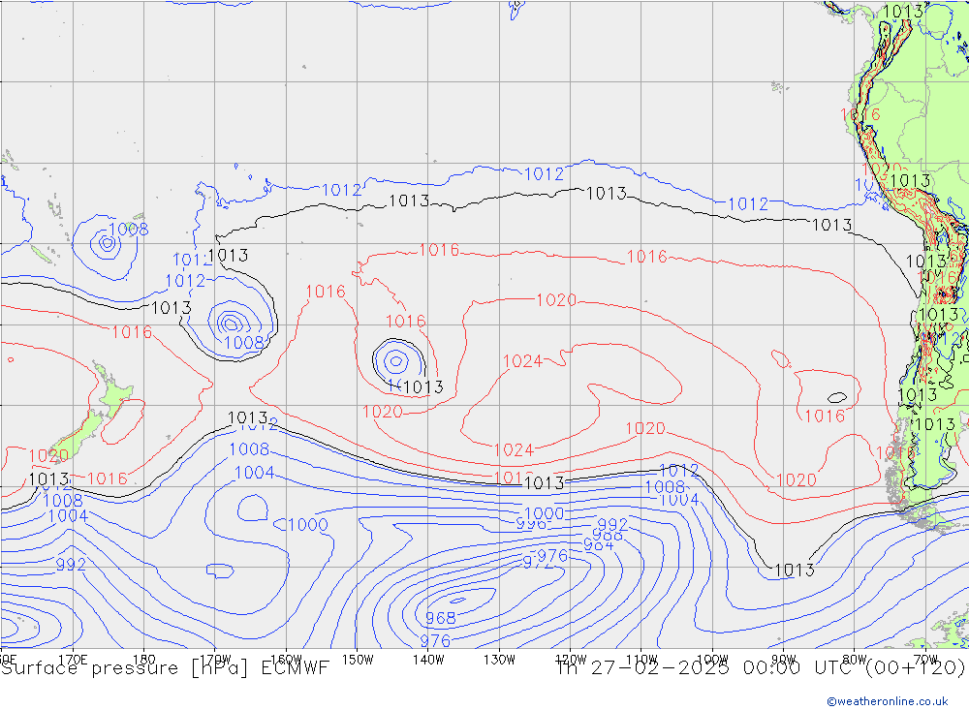
Task: Click the North Island of New Zealand
Action: pyautogui.click(x=114, y=390)
